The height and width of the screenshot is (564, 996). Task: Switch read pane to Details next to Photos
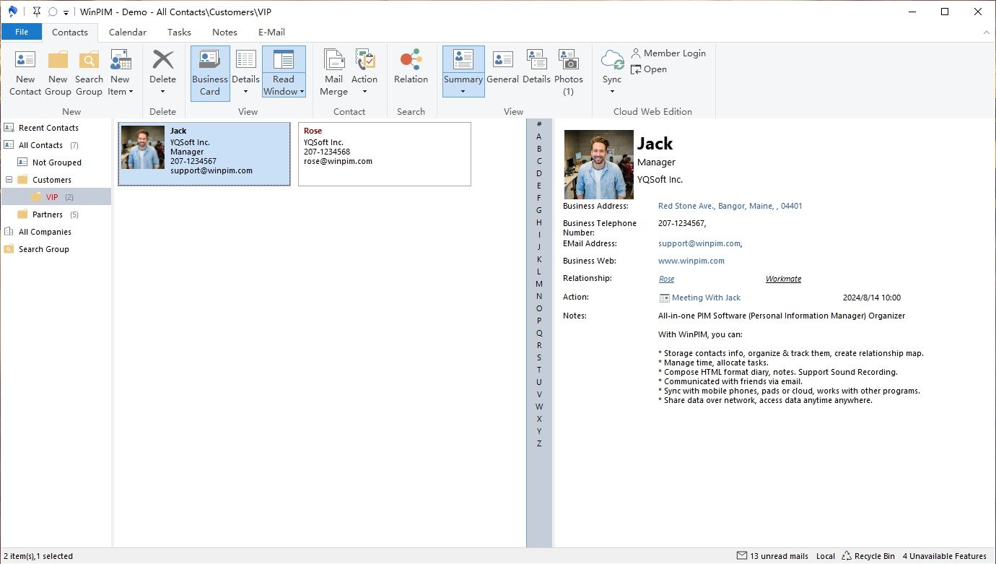click(536, 67)
